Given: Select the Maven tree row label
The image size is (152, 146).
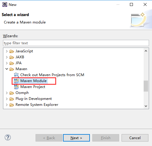Looking at the screenshot, I should (21, 69).
